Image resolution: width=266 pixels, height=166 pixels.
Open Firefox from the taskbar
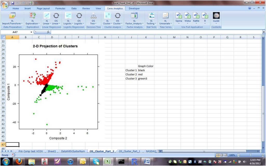(19, 162)
